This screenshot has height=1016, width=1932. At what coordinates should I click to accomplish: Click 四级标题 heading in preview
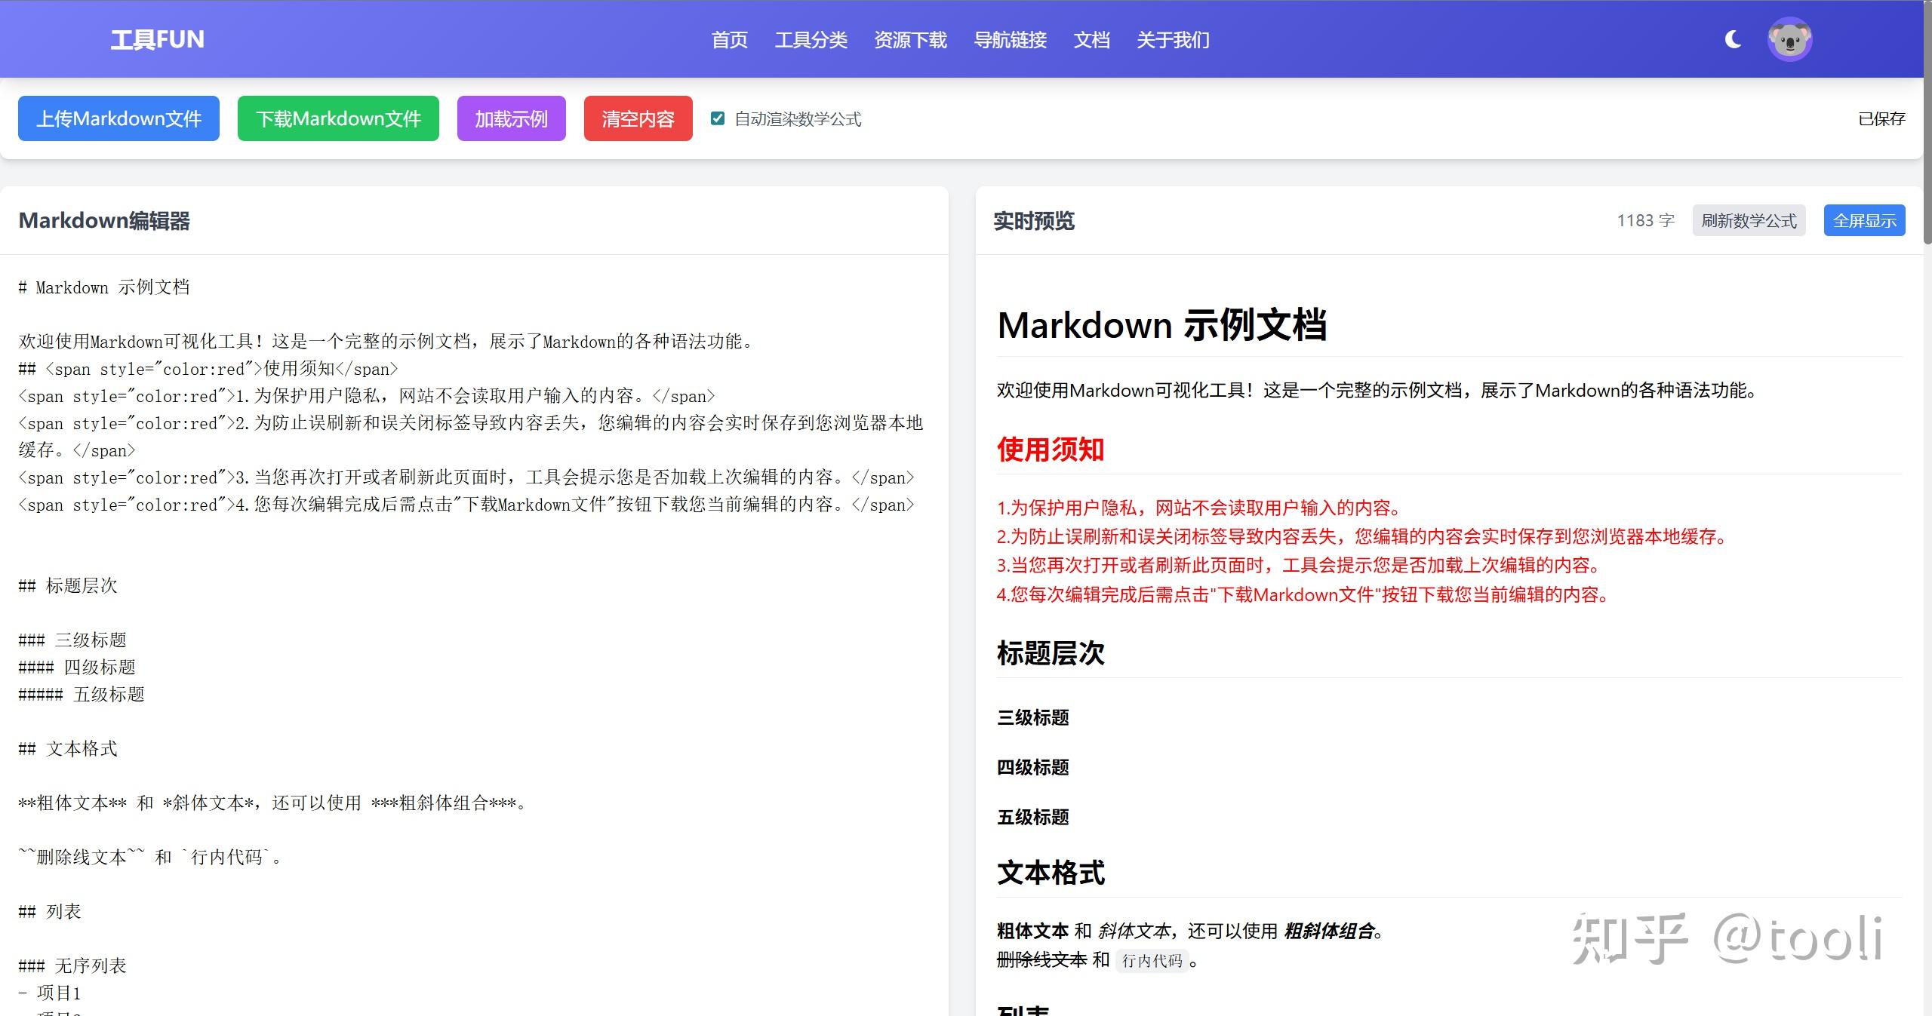(x=1033, y=767)
